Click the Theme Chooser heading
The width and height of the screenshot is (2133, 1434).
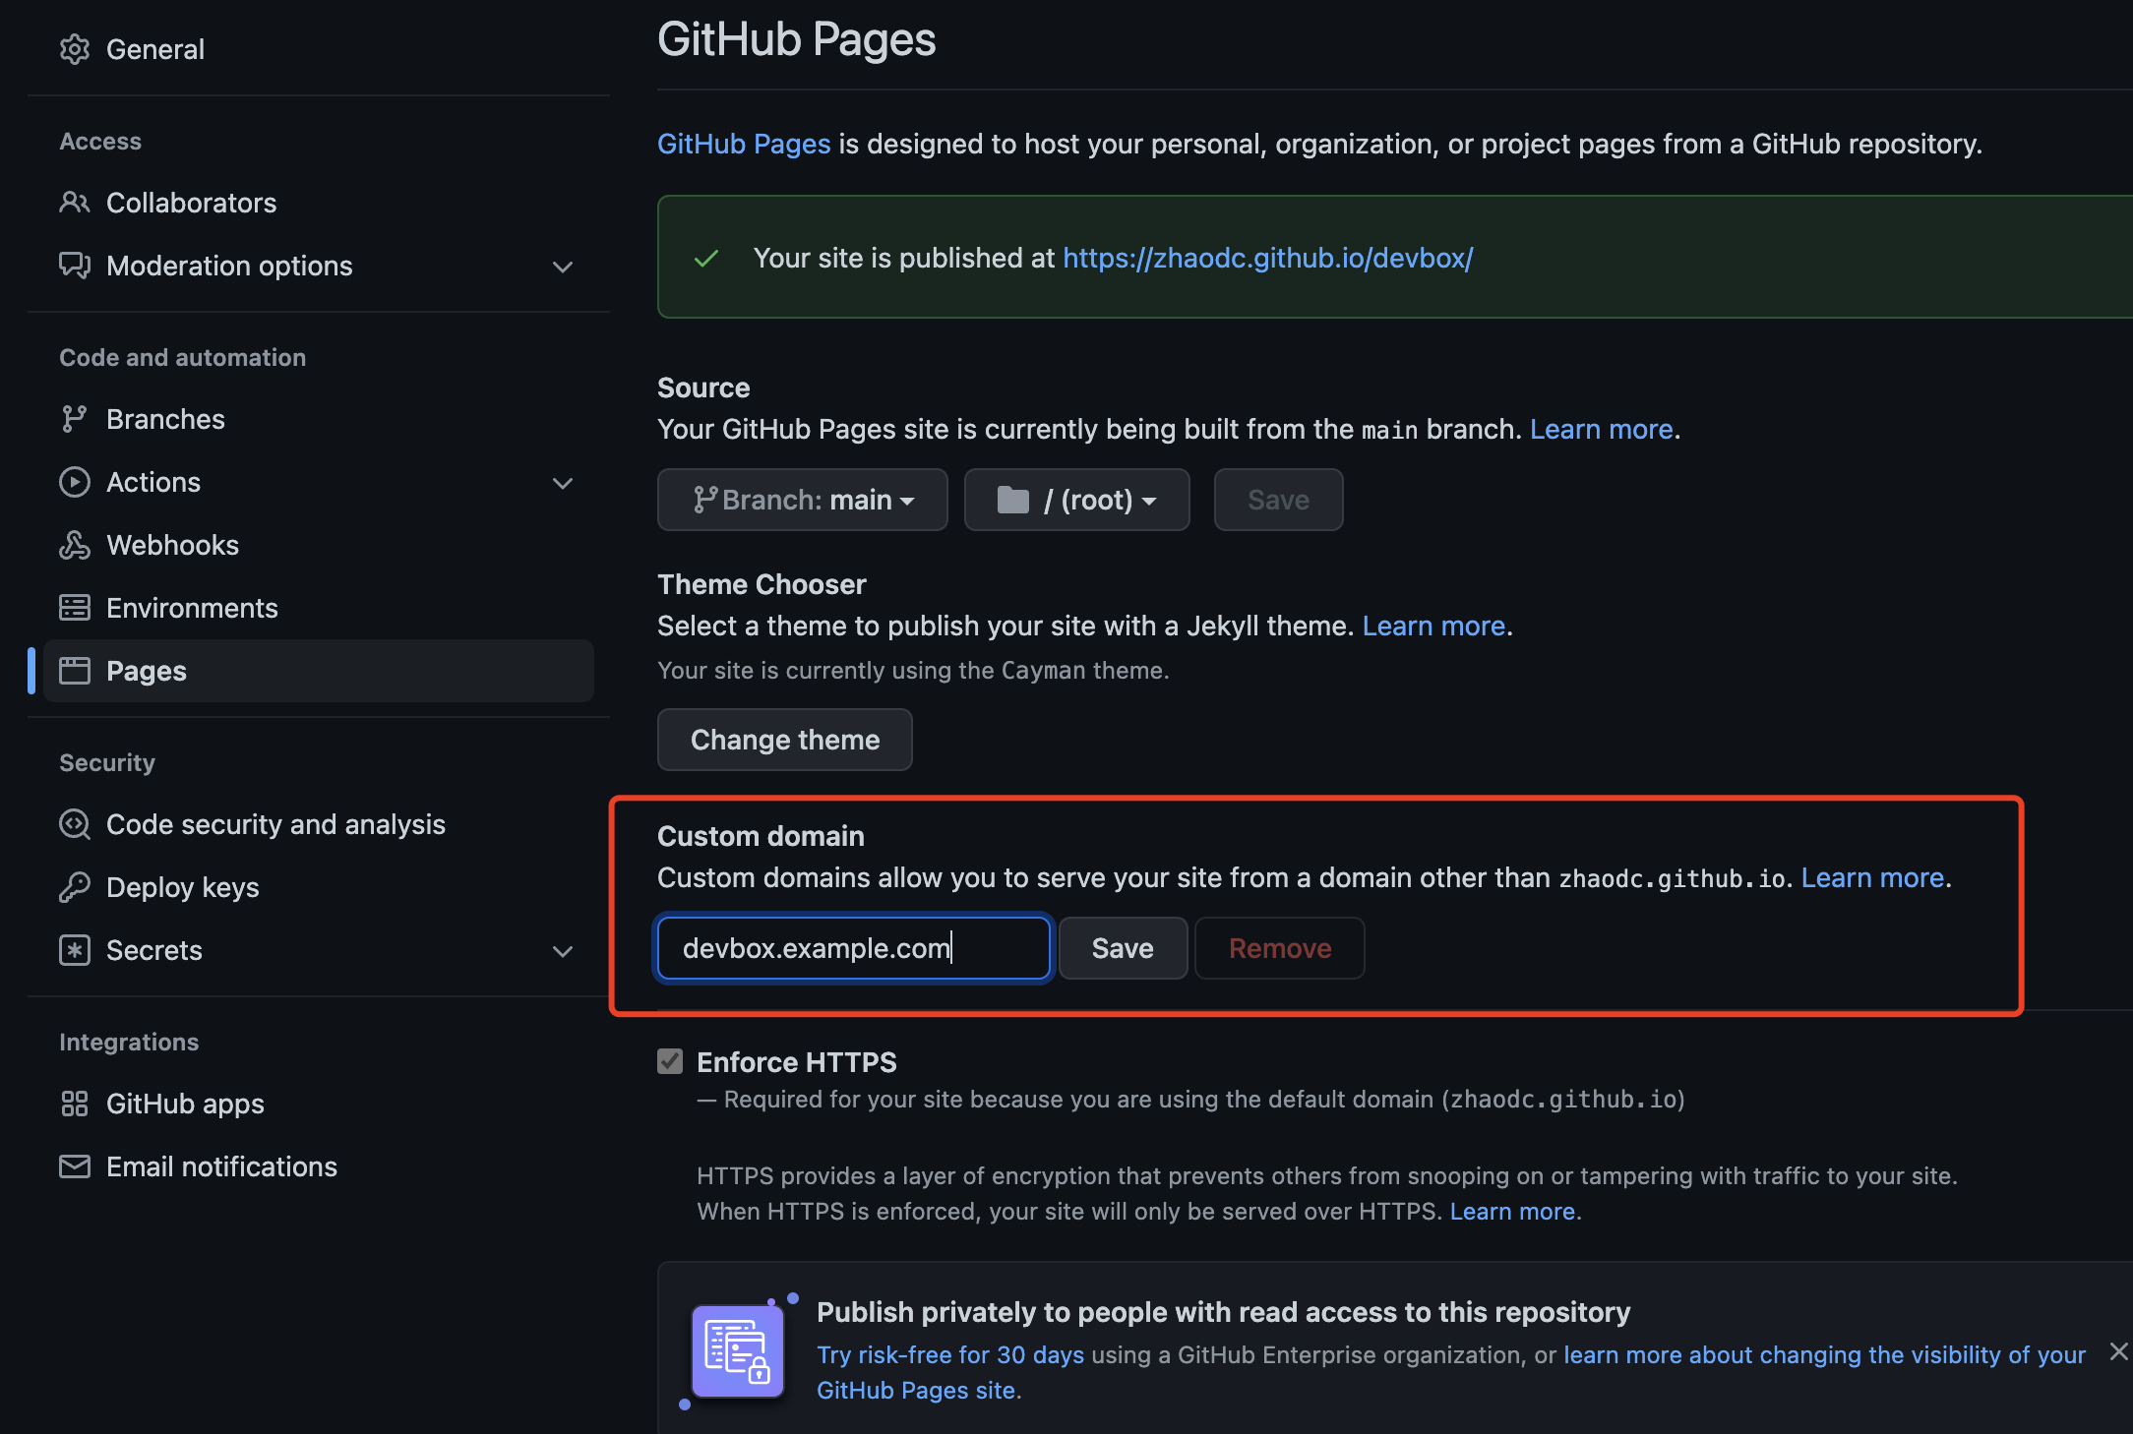pos(762,584)
